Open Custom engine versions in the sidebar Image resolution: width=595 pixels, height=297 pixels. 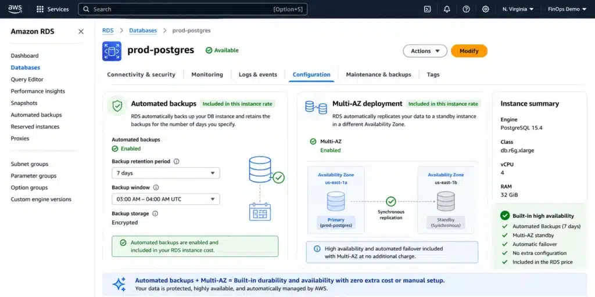click(x=41, y=200)
